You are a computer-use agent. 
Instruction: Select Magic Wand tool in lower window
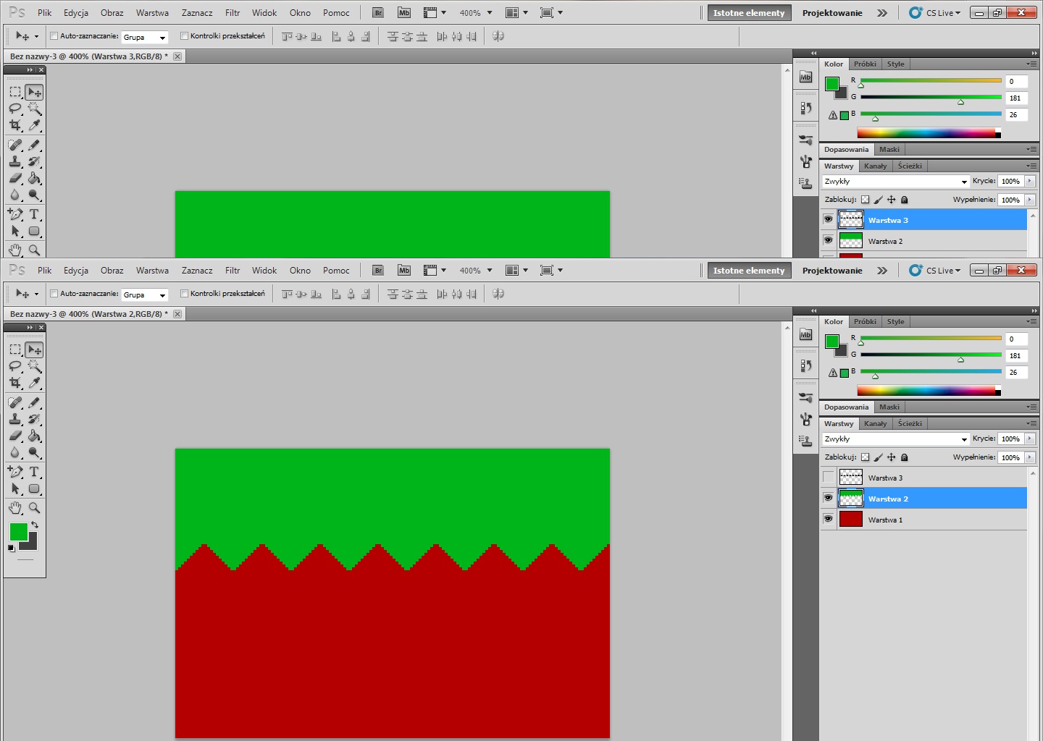34,366
